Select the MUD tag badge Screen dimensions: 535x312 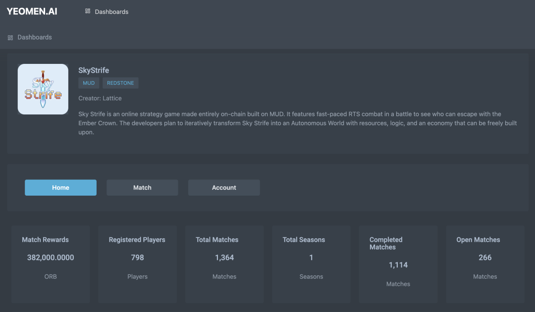tap(89, 83)
